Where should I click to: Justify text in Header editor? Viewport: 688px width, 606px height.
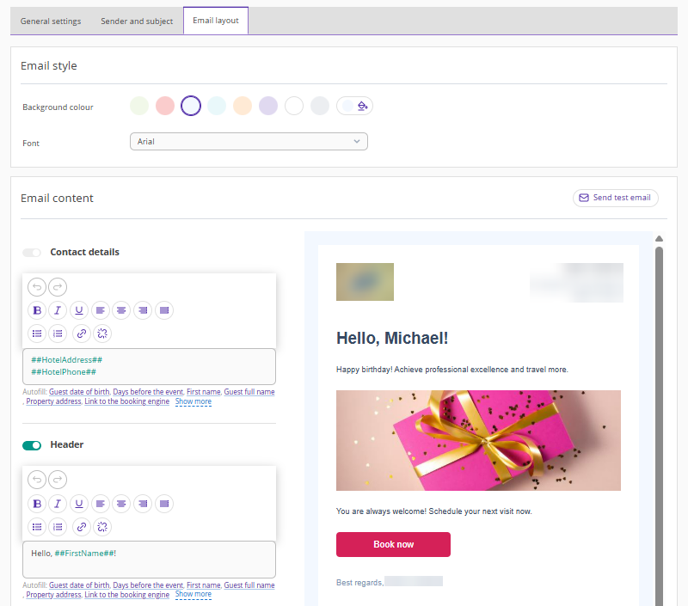point(164,504)
